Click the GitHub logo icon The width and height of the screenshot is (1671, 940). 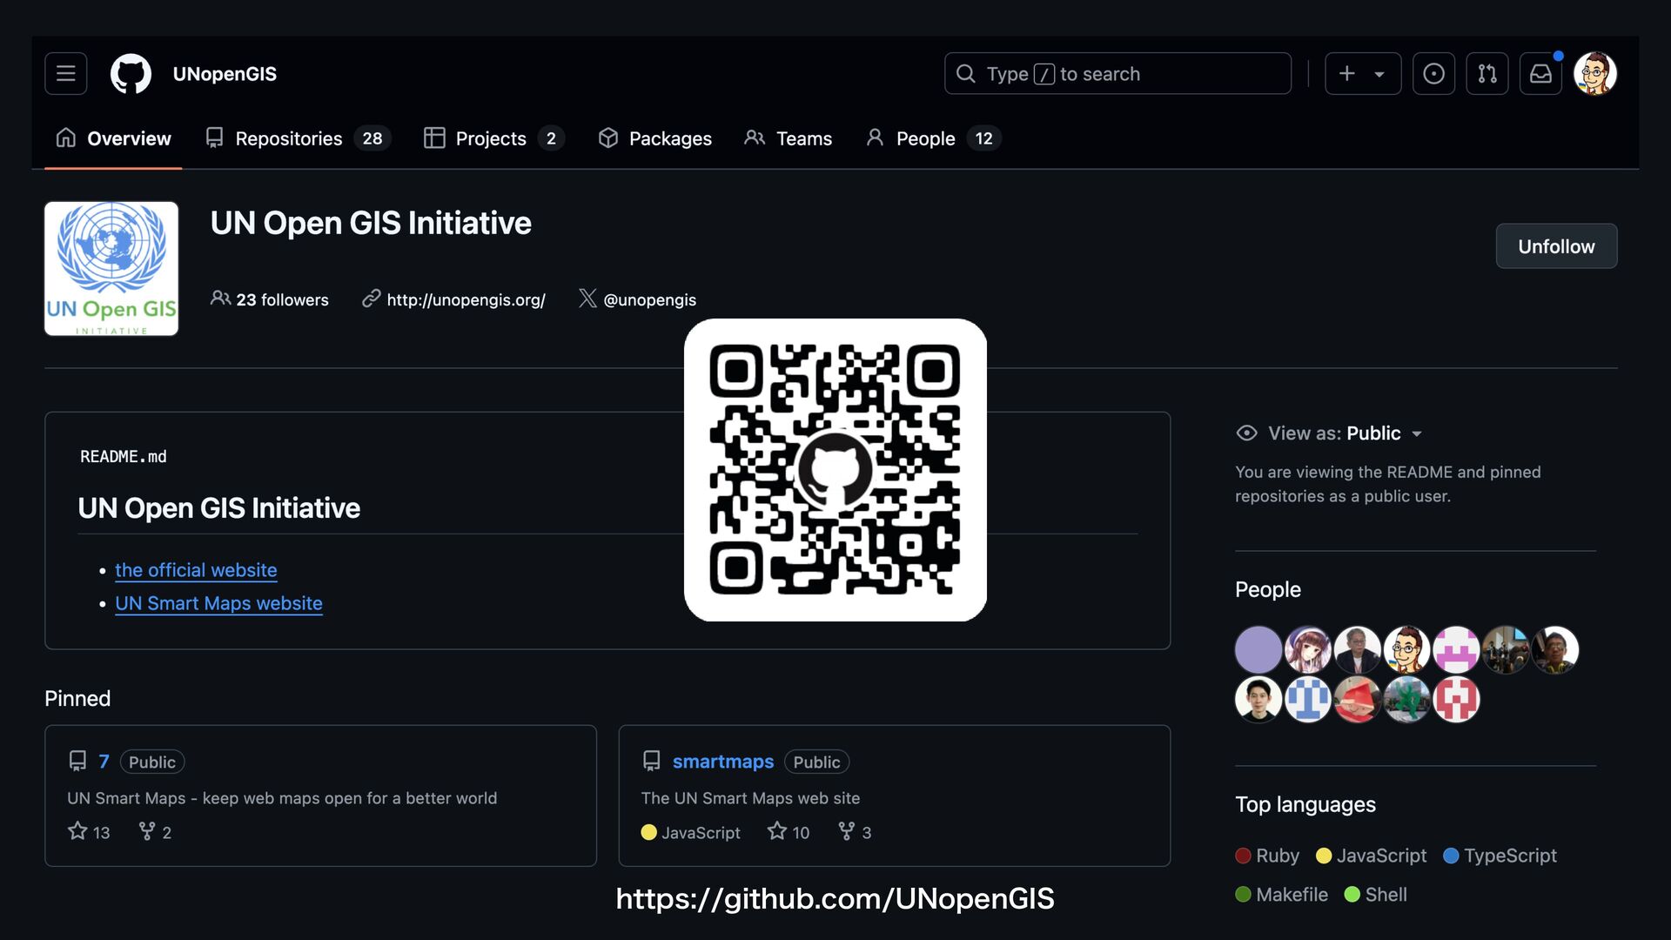tap(131, 74)
